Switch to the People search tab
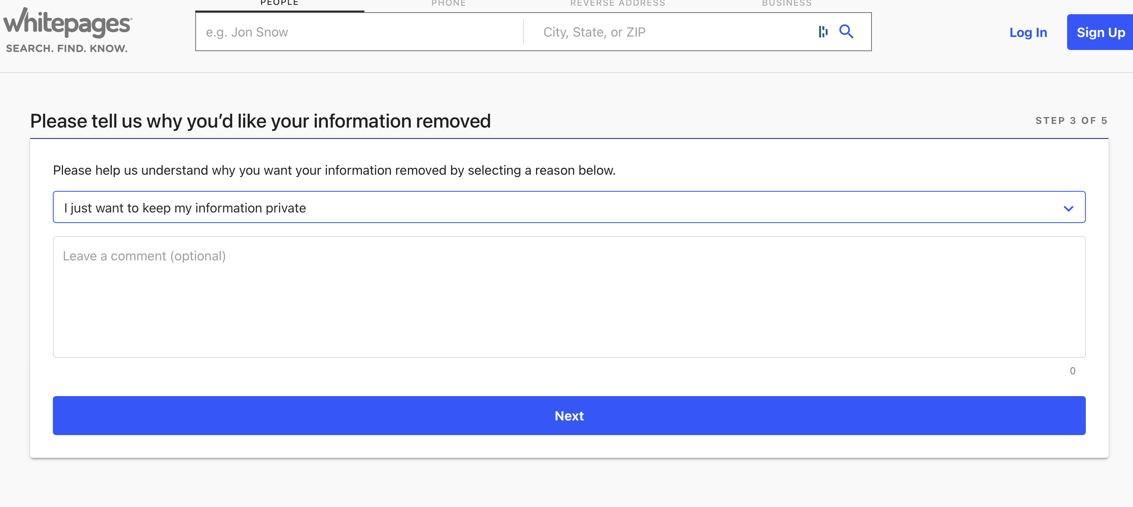This screenshot has height=507, width=1133. (x=280, y=4)
